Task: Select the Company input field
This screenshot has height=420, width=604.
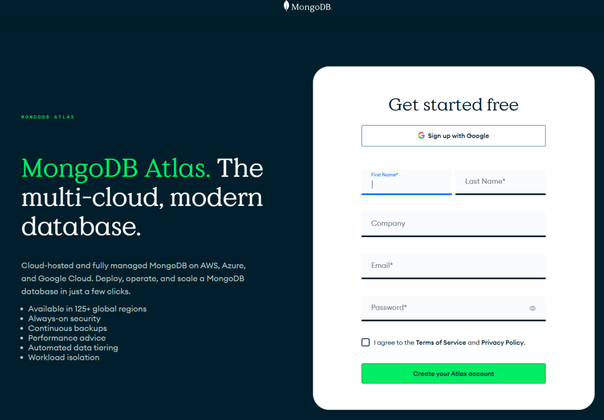Action: pos(454,224)
